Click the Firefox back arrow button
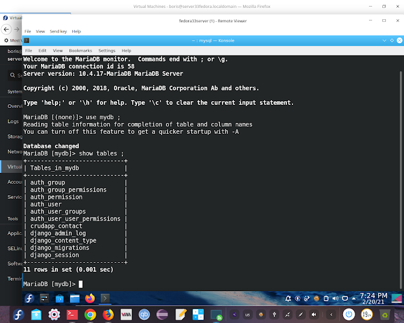Screen dimensions: 404x323 coord(6,29)
